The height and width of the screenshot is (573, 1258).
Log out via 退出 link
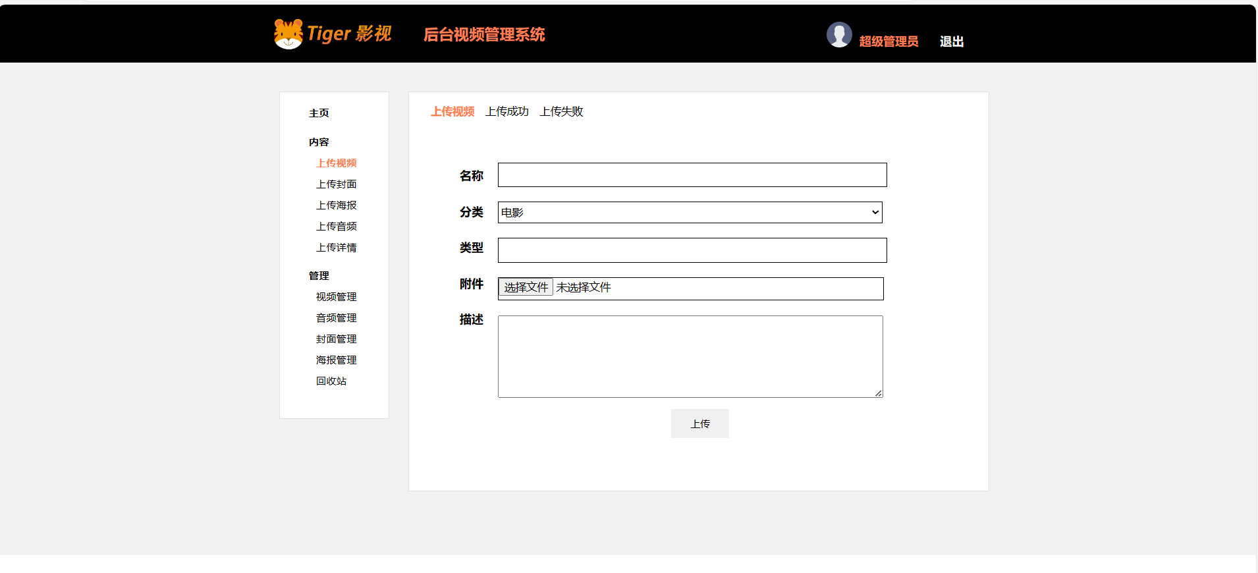(952, 41)
